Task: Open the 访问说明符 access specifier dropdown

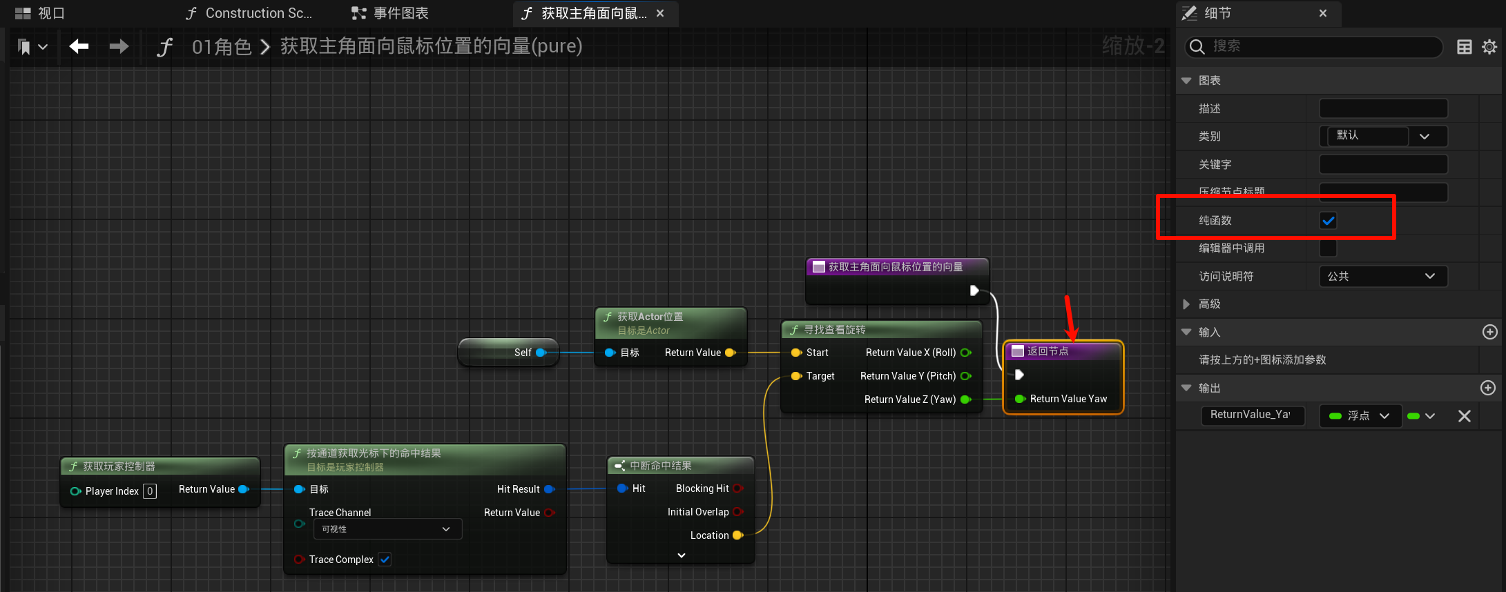Action: 1382,276
